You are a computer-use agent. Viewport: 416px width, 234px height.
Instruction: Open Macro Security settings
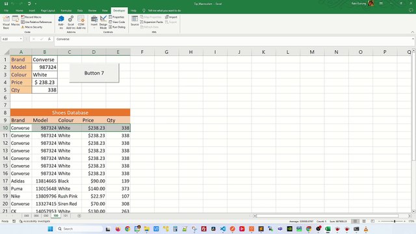(x=32, y=27)
